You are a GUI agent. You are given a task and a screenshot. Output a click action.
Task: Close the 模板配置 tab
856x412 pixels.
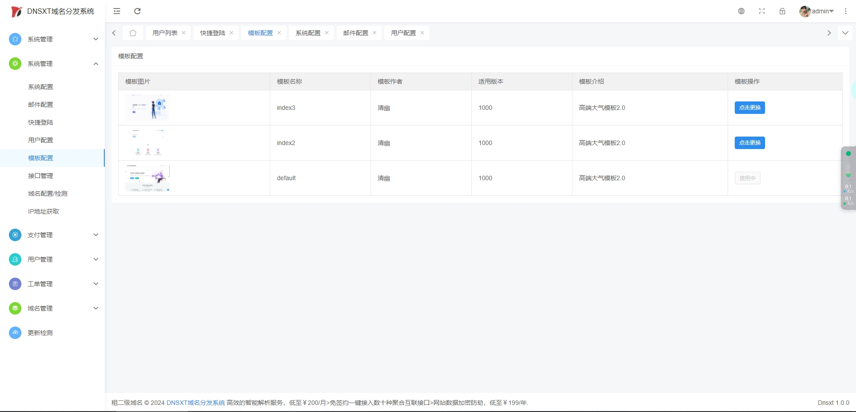coord(279,33)
